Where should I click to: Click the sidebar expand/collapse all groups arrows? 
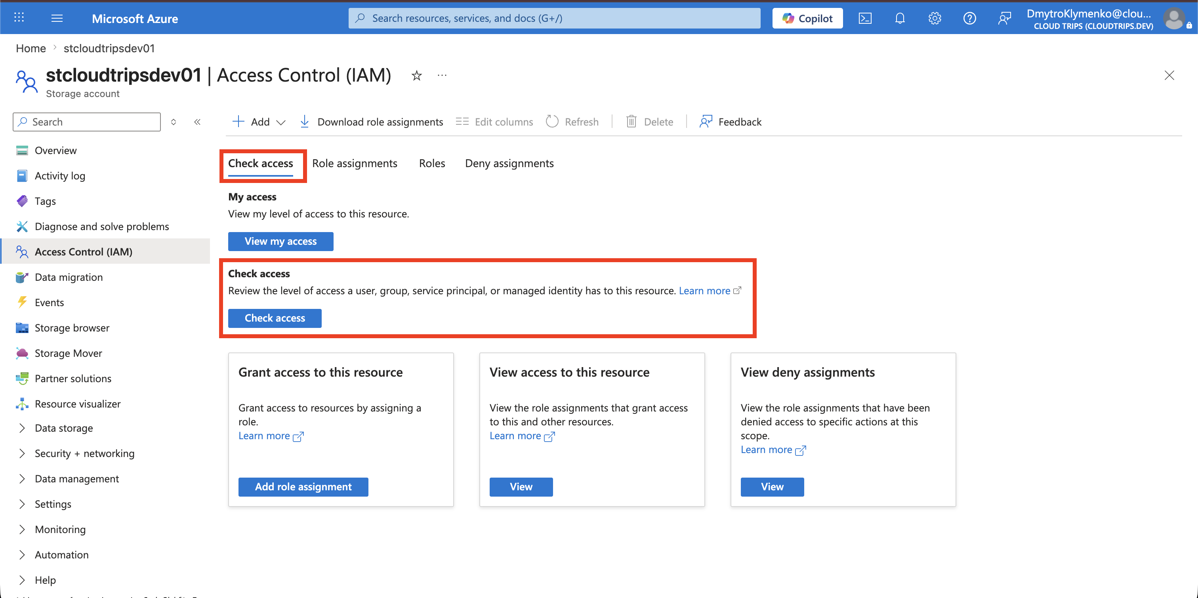click(x=174, y=122)
